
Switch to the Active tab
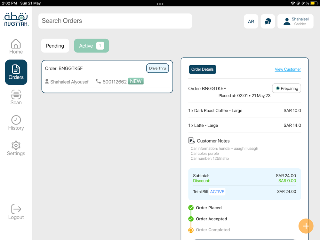[x=92, y=46]
